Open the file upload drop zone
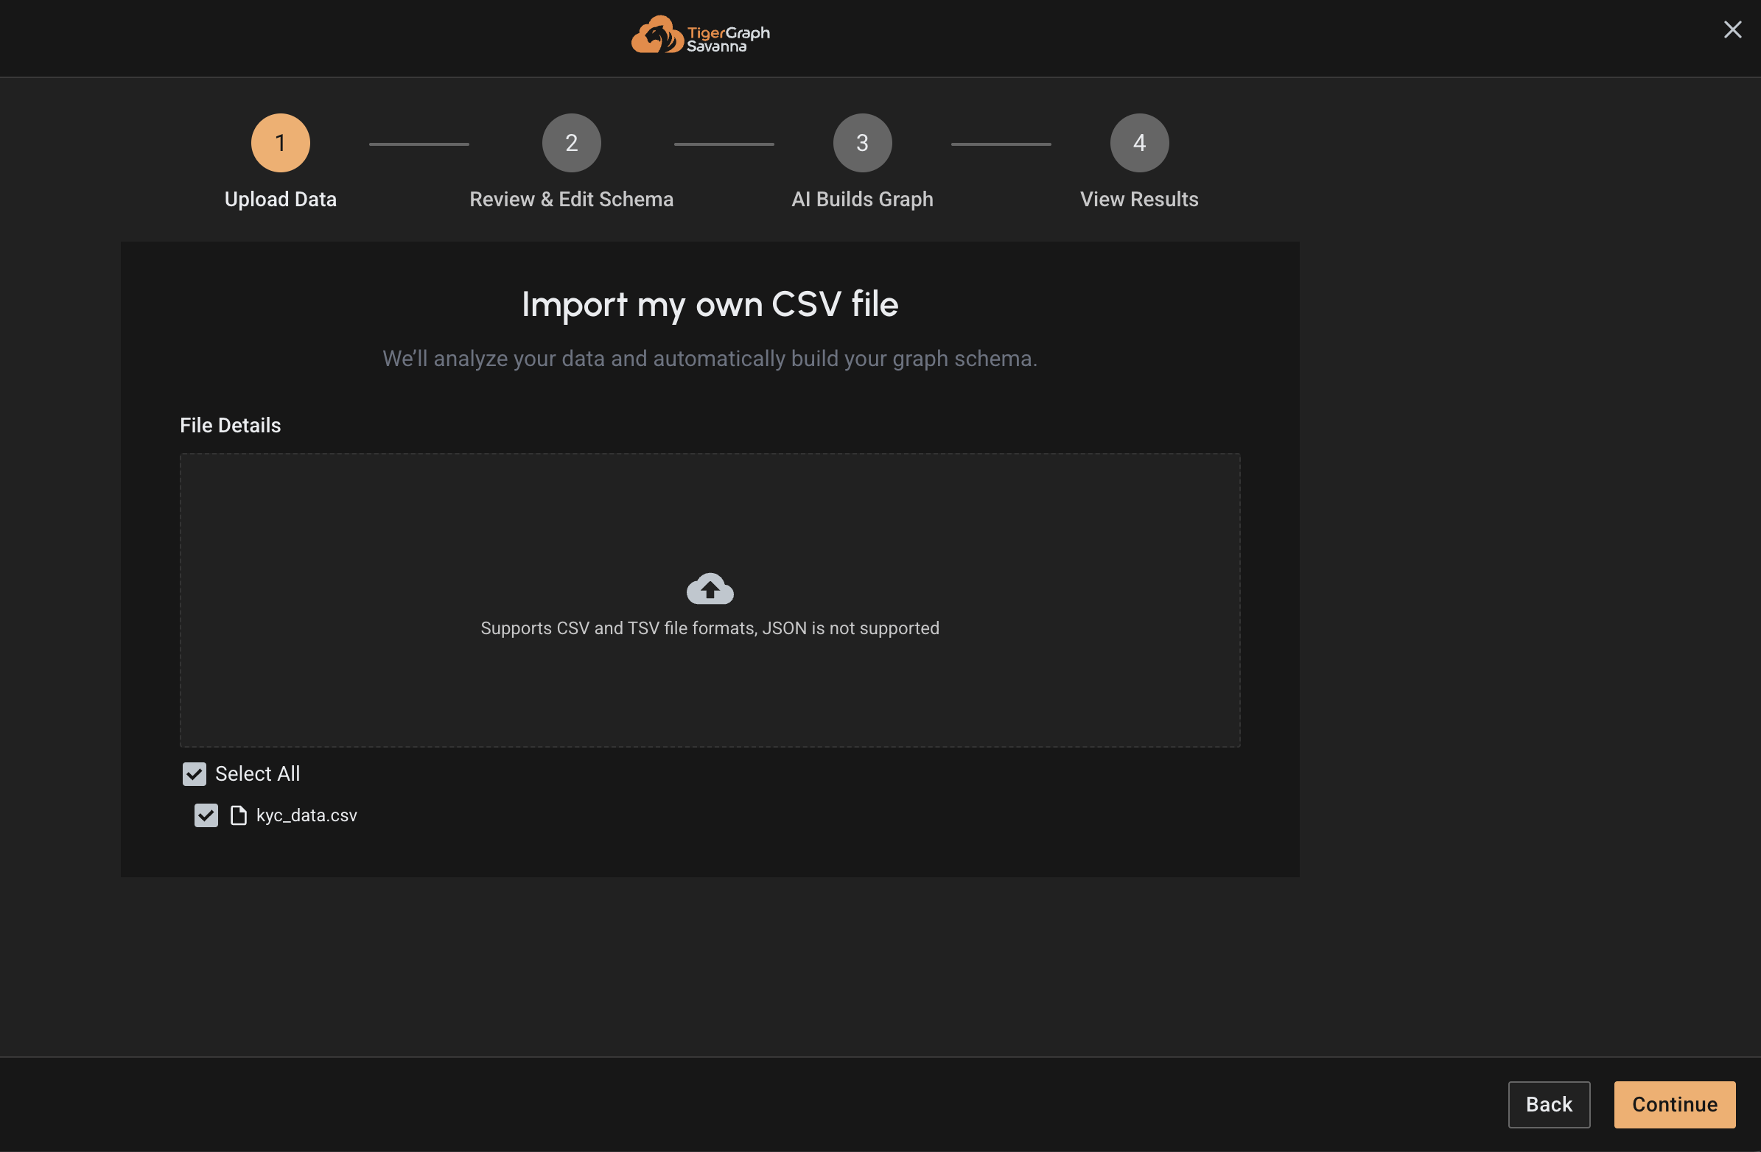The width and height of the screenshot is (1761, 1152). tap(709, 601)
